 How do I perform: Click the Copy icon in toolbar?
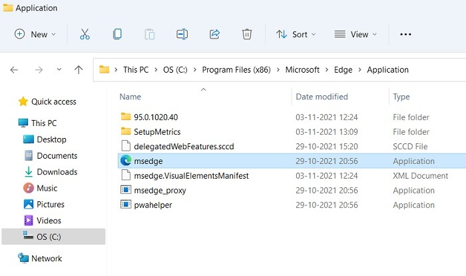tap(117, 34)
